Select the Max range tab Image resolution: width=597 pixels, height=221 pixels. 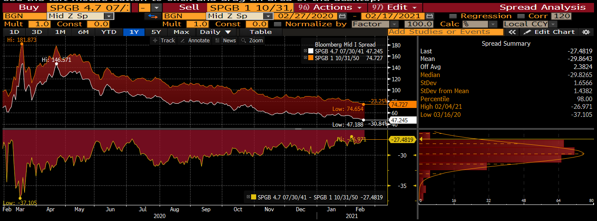[x=182, y=32]
